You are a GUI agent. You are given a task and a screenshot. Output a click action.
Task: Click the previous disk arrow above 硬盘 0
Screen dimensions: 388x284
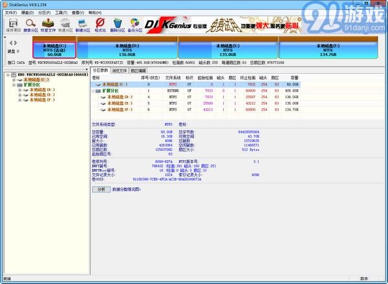click(11, 43)
